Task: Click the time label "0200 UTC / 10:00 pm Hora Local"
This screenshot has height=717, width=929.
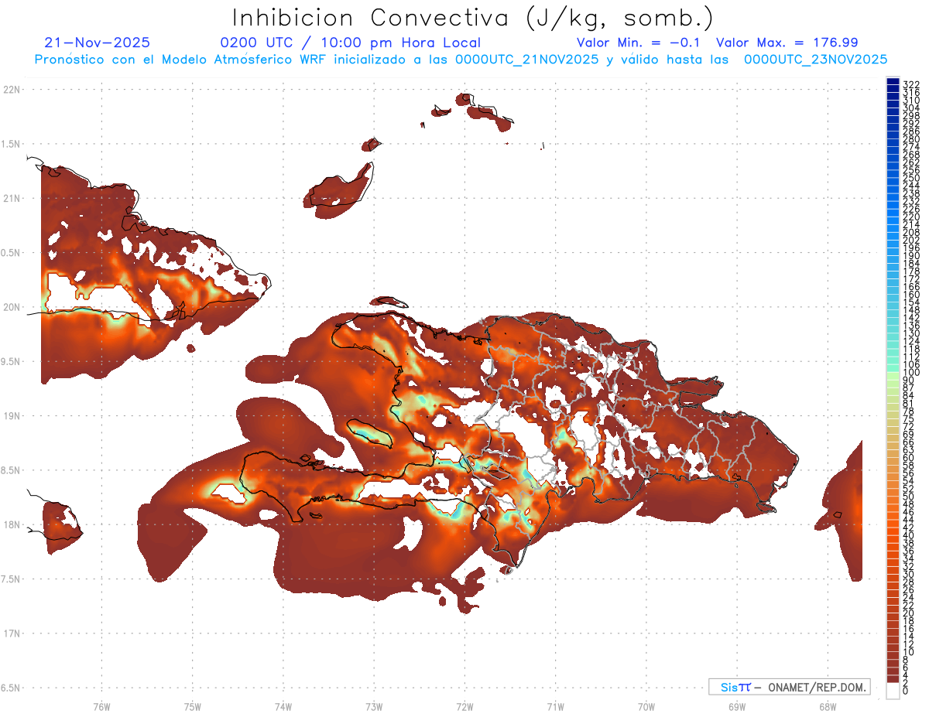Action: [350, 43]
